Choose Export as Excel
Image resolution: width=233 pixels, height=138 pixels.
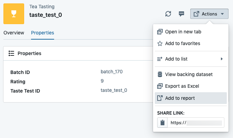click(191, 86)
